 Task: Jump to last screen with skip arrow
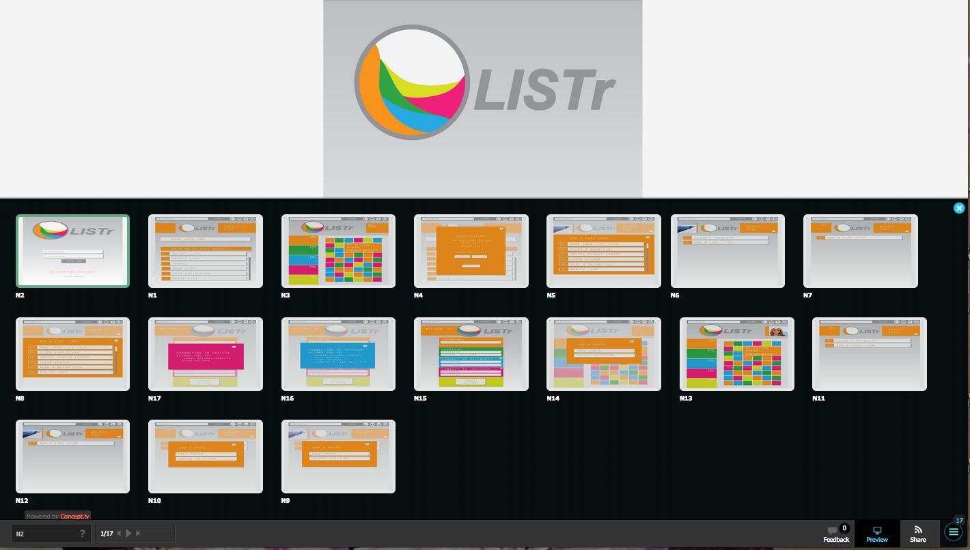pos(139,534)
